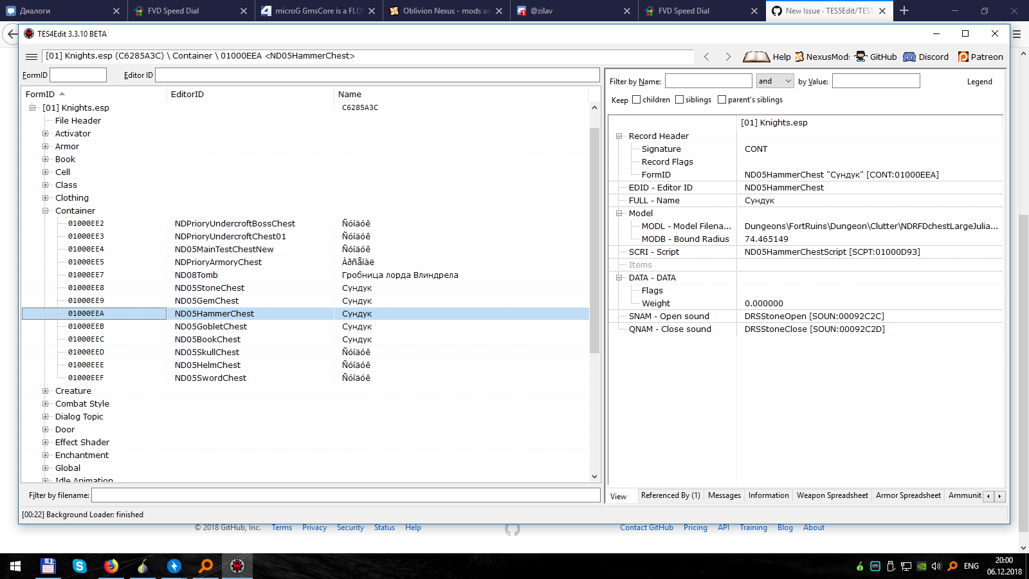Switch to the Referenced By (1) tab
This screenshot has width=1029, height=579.
tap(671, 495)
